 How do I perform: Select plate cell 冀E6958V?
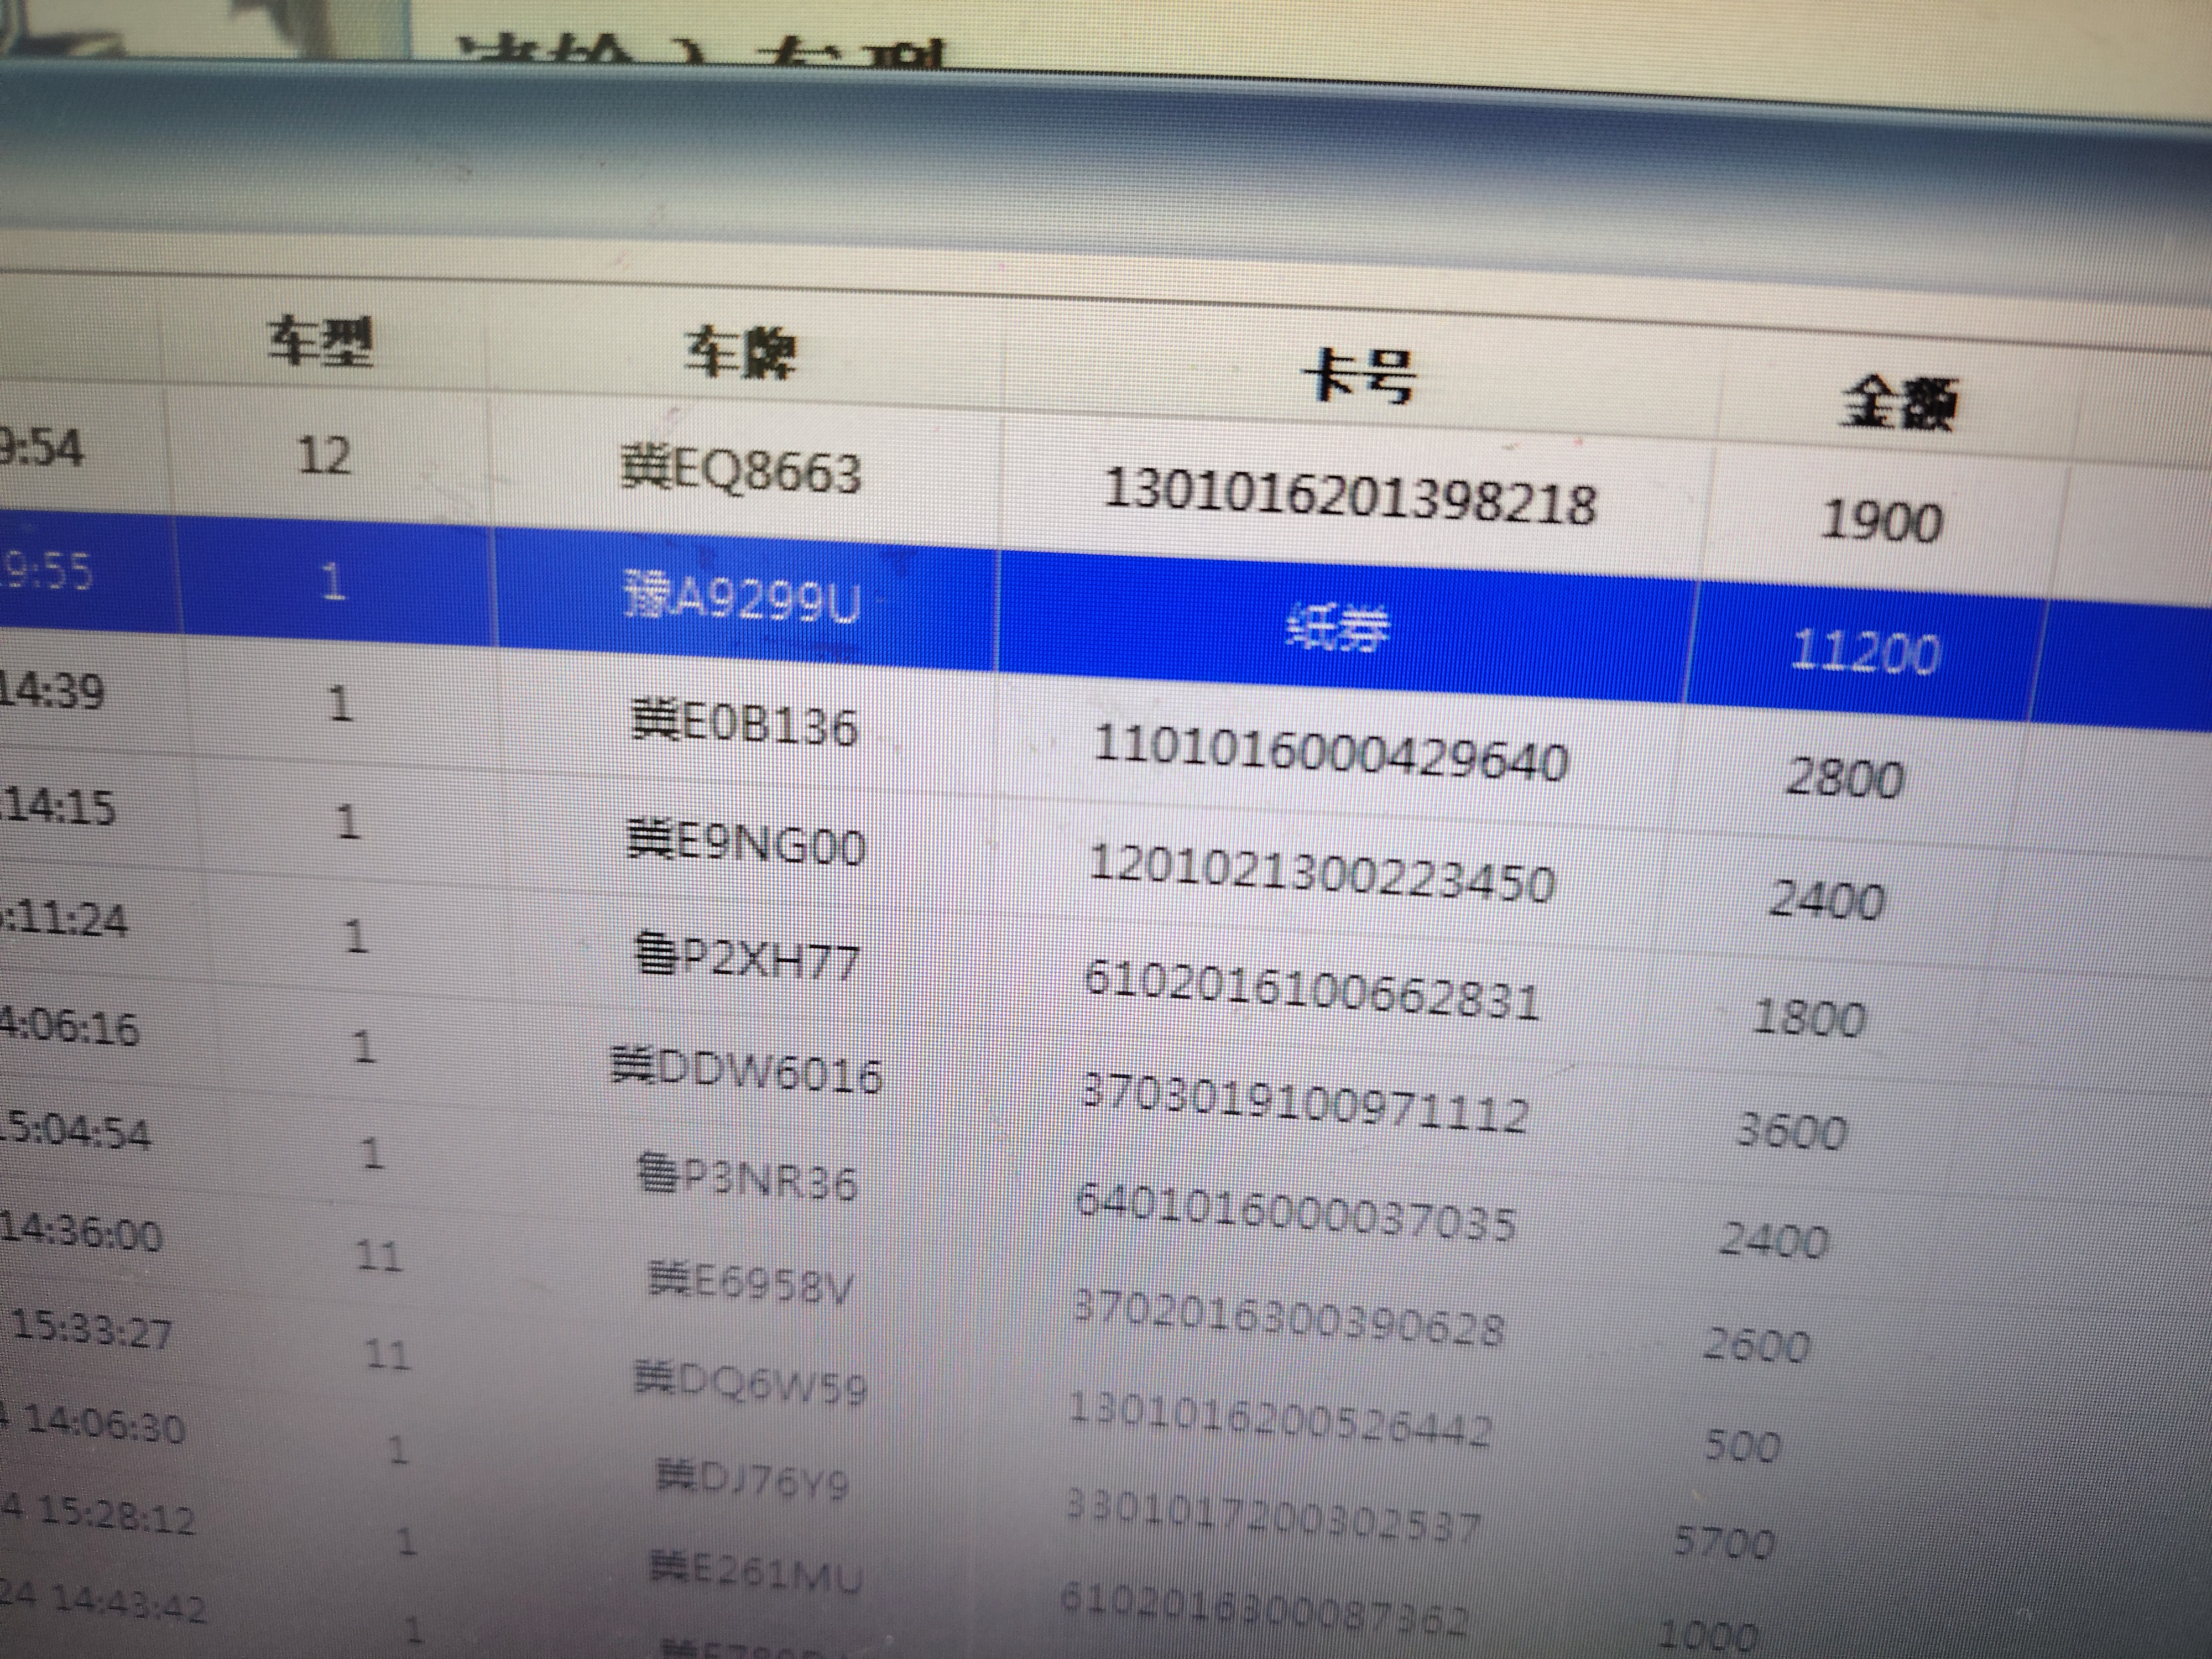[751, 1284]
